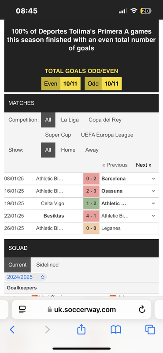The height and width of the screenshot is (353, 163).
Task: Tap the forward arrow in Safari toolbar
Action: tap(47, 330)
